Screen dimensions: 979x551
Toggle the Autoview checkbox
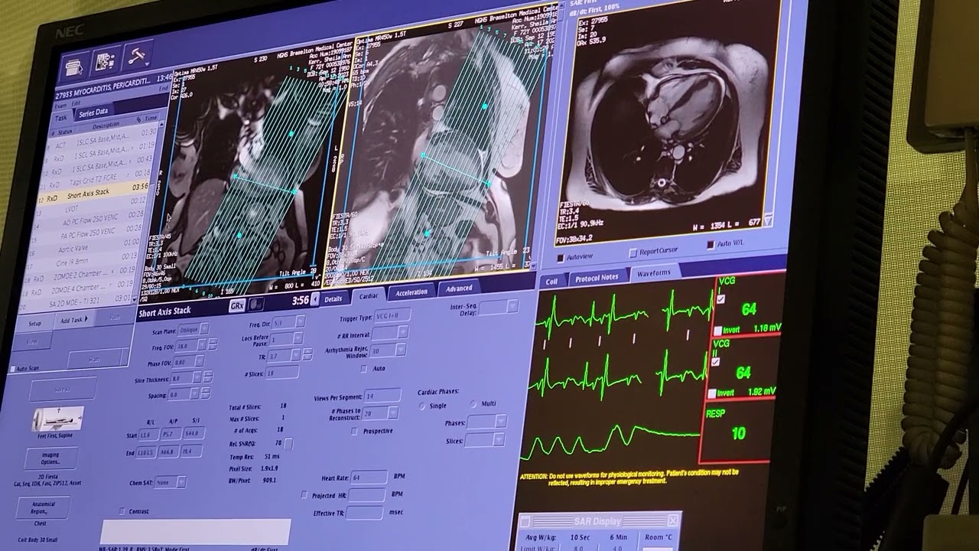coord(561,258)
